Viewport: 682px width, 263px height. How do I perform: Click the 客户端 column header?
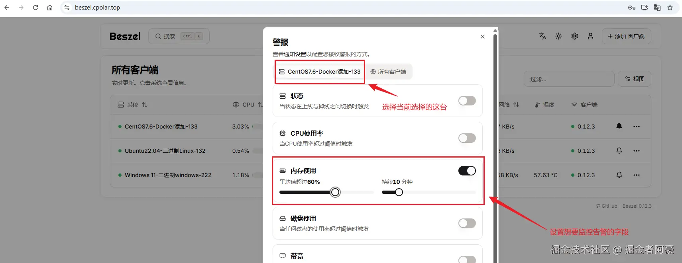pyautogui.click(x=585, y=105)
